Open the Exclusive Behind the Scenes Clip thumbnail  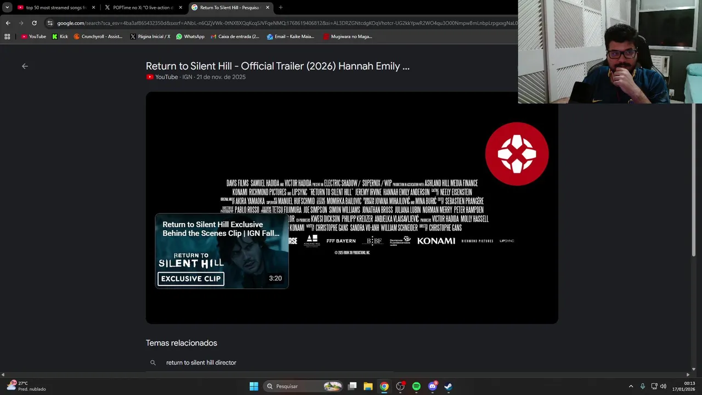pos(222,251)
